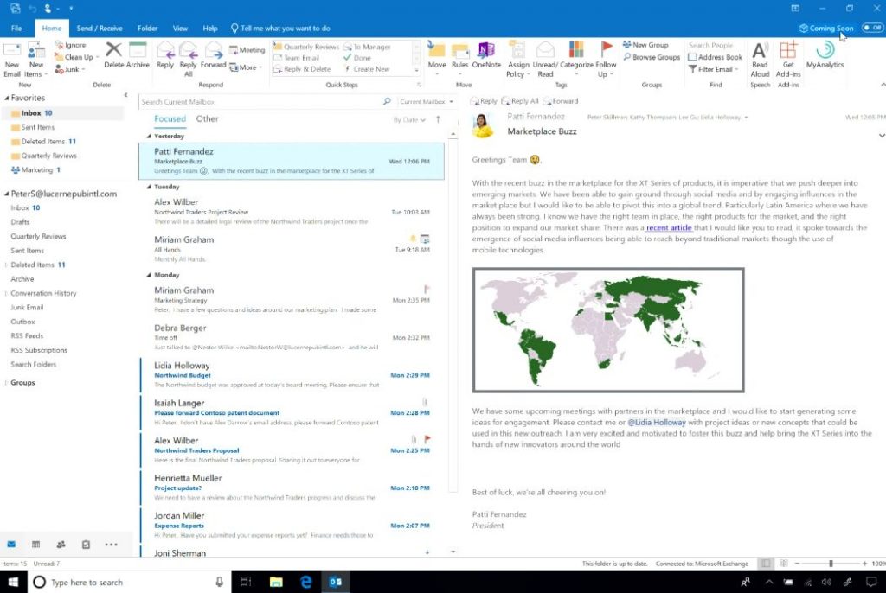
Task: Mark message Unread/Read
Action: click(x=545, y=60)
